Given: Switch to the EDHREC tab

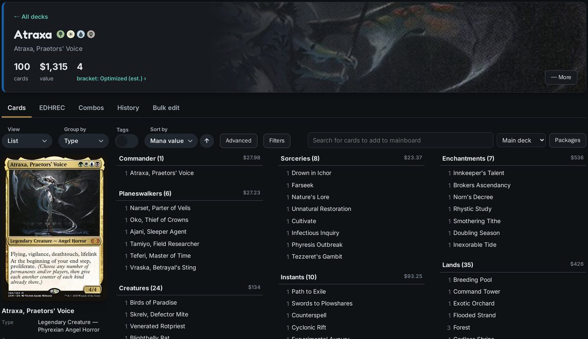Looking at the screenshot, I should [52, 108].
